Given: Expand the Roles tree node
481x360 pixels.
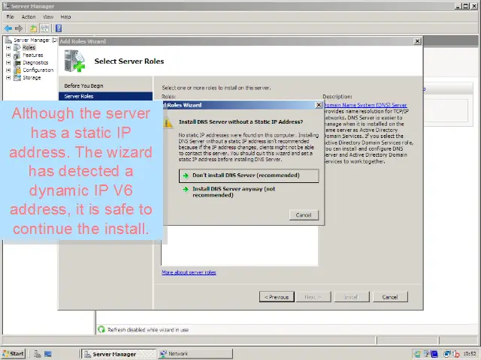Looking at the screenshot, I should pyautogui.click(x=8, y=48).
